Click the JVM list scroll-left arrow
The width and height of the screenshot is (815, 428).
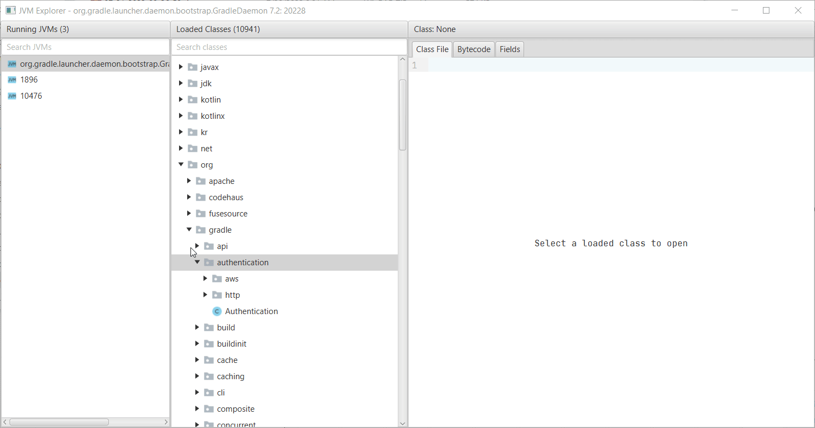[x=5, y=422]
